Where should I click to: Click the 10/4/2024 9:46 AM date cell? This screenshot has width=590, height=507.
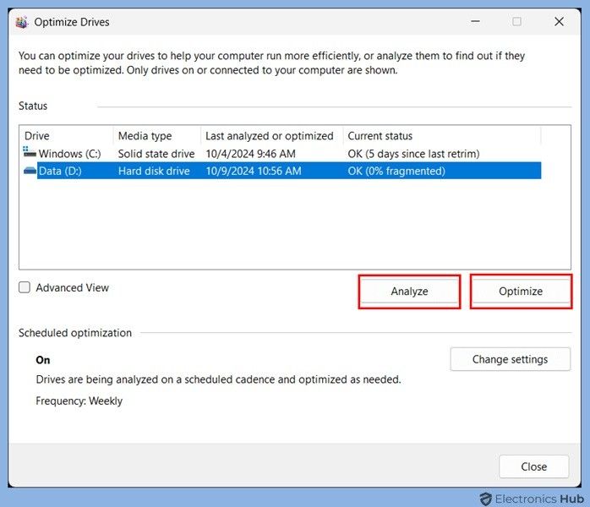250,154
